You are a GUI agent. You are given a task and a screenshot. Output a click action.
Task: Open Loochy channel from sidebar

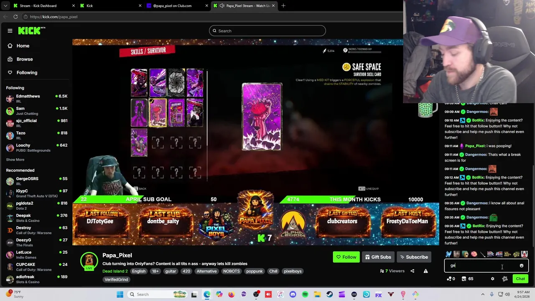tap(37, 148)
